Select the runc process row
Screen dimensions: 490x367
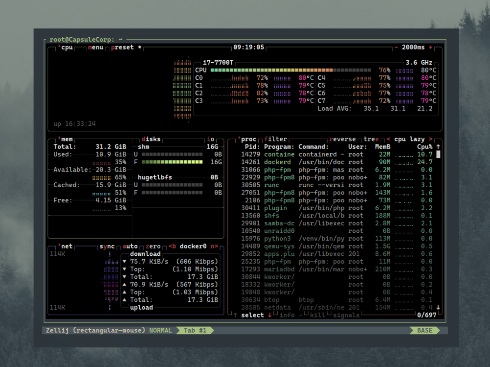coord(337,185)
